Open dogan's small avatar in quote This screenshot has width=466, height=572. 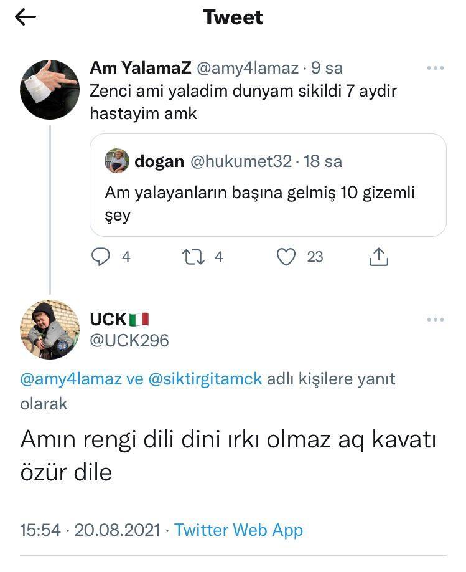(116, 161)
